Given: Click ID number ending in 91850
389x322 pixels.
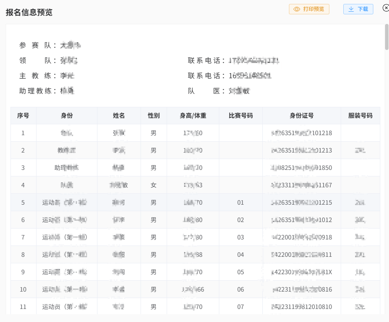Looking at the screenshot, I should click(x=302, y=168).
